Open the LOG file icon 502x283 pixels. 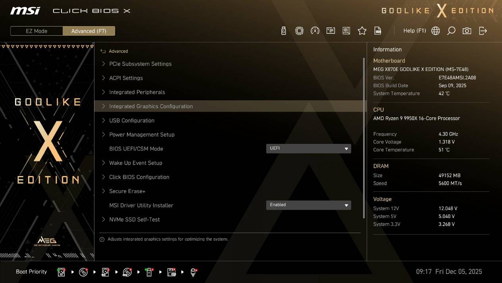[x=378, y=31]
